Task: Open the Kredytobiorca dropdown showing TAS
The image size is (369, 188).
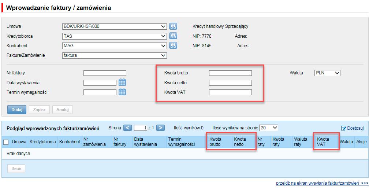Action: [114, 36]
